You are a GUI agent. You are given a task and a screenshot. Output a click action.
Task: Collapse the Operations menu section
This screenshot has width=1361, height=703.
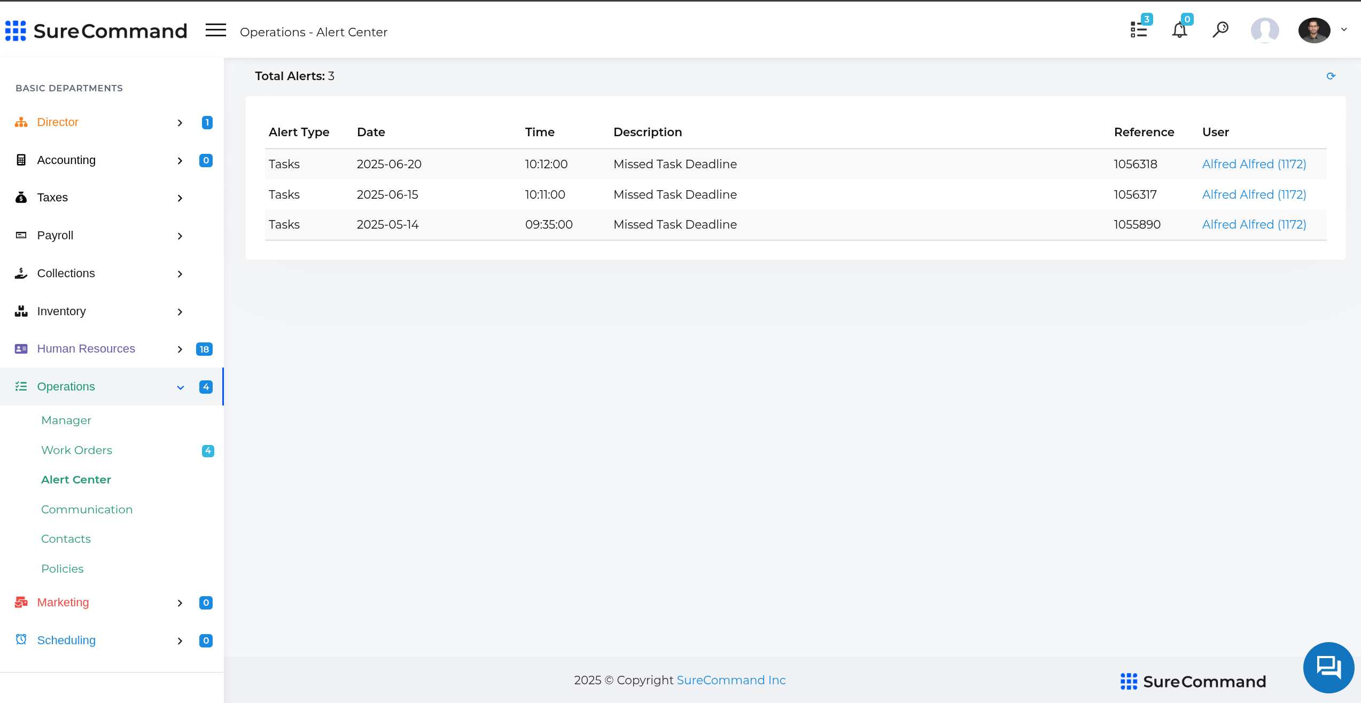(x=180, y=387)
